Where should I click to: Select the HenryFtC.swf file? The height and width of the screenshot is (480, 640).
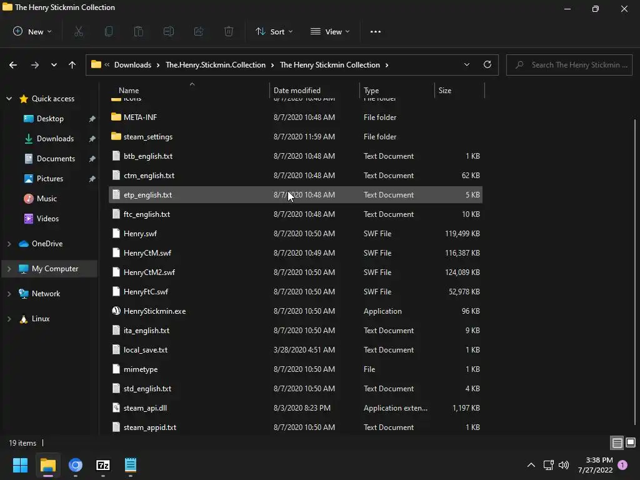296,292
